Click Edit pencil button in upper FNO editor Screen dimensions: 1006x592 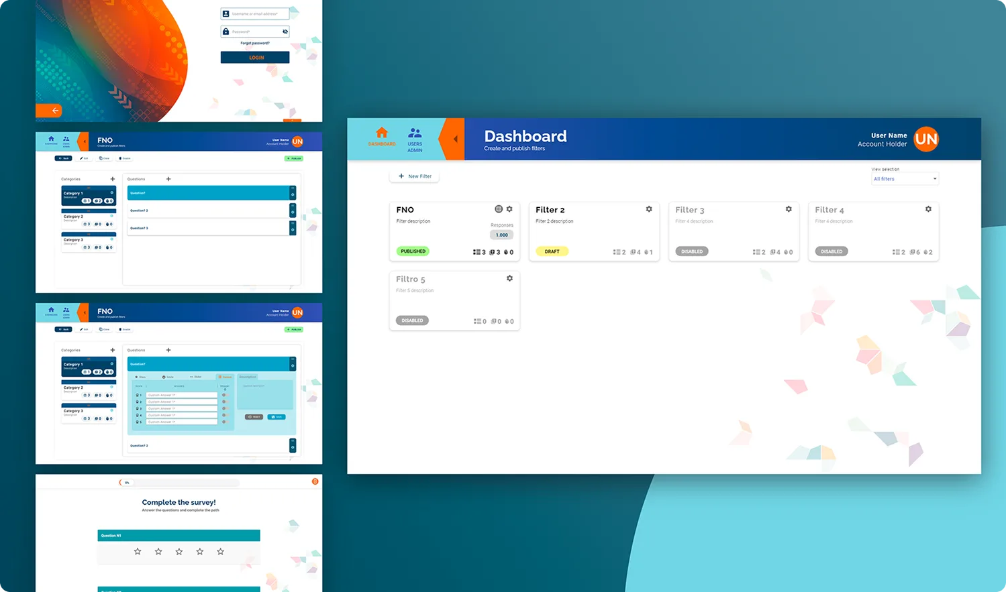pyautogui.click(x=84, y=158)
